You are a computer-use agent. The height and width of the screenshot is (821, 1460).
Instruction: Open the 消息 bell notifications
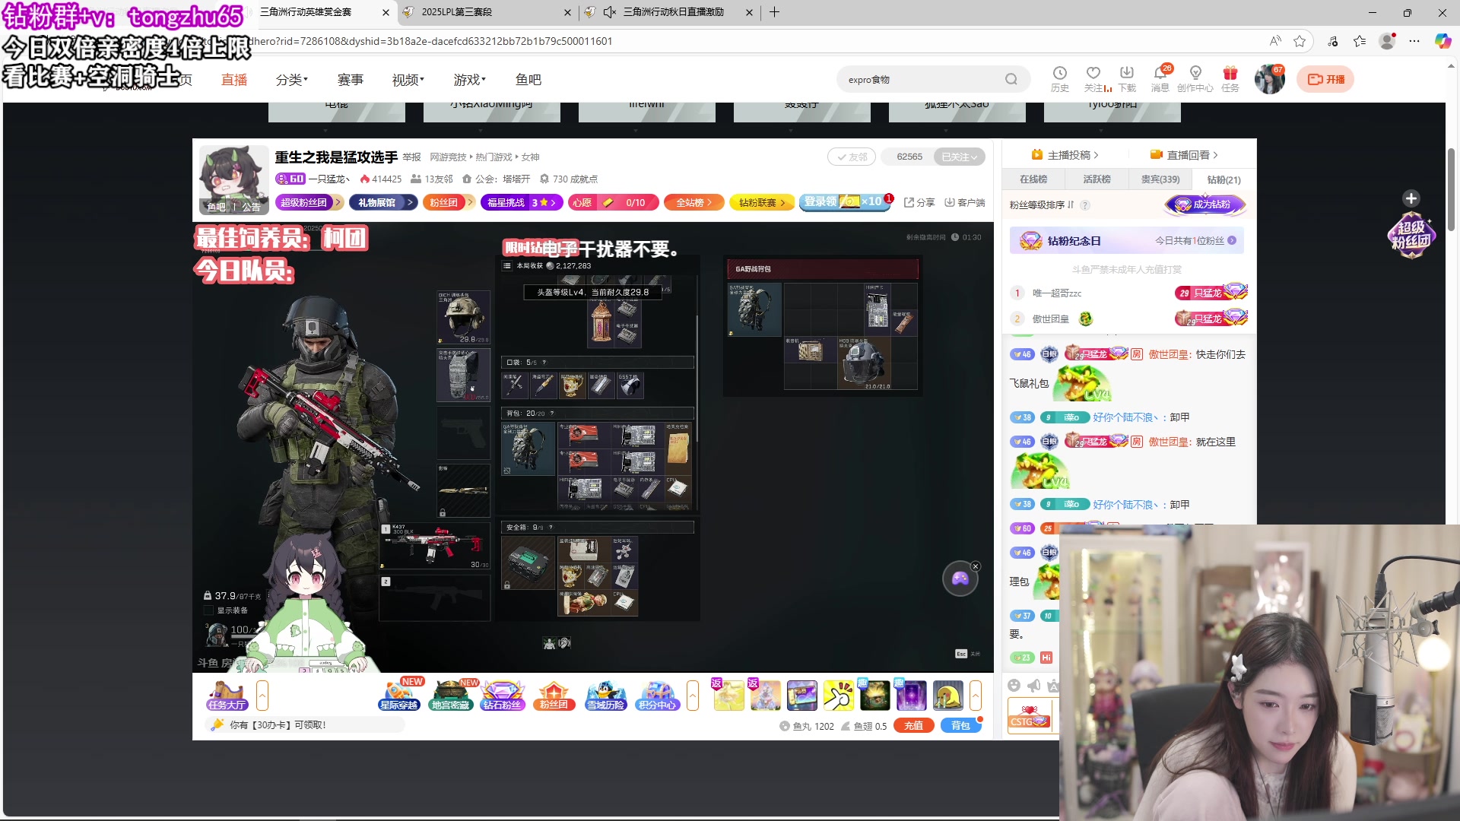tap(1160, 79)
